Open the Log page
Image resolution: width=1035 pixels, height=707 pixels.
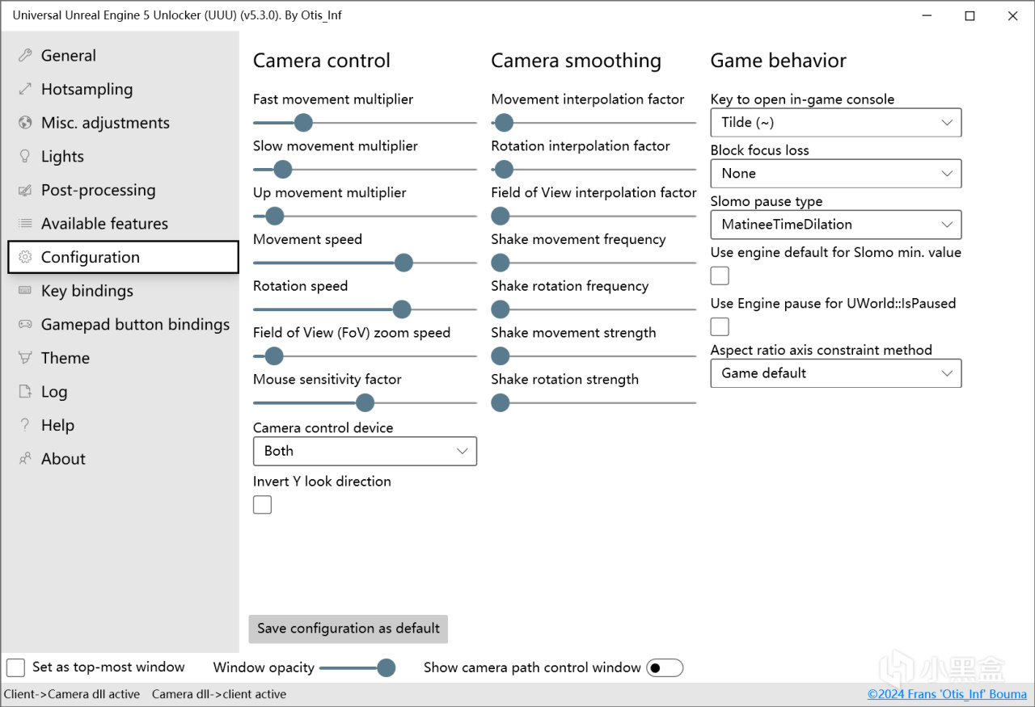(123, 392)
